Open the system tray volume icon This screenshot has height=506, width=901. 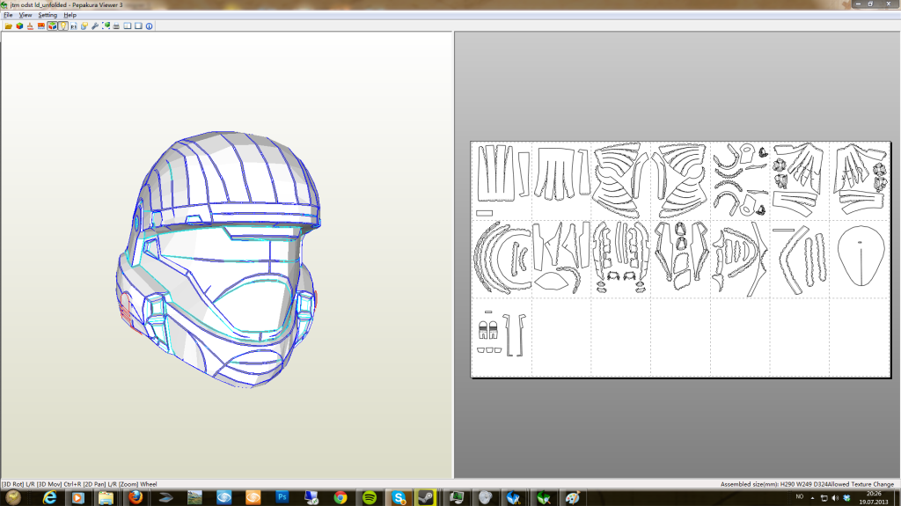click(x=835, y=498)
